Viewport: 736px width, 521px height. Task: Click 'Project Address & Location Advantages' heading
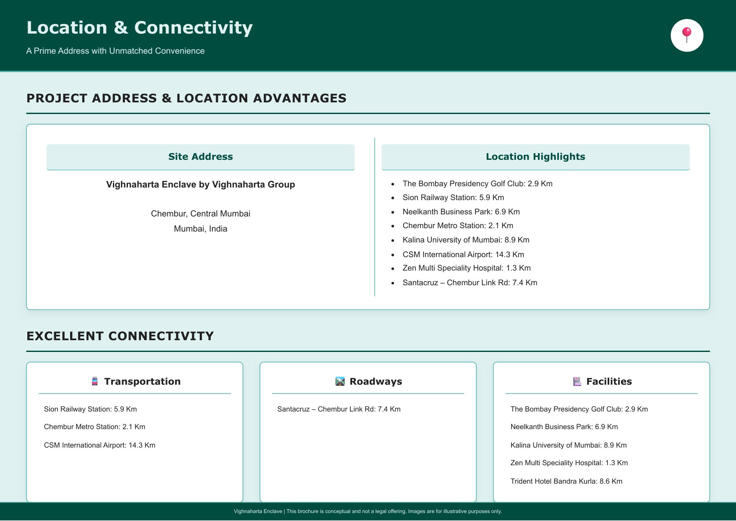(x=186, y=98)
